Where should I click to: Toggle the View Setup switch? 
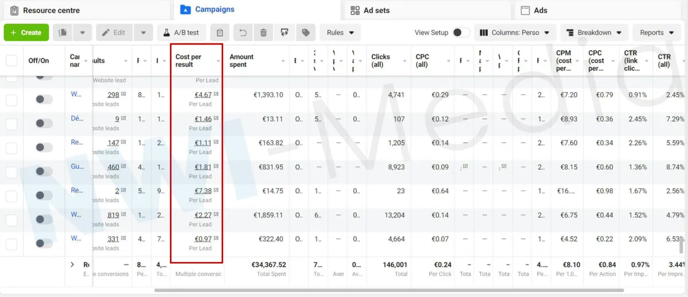pyautogui.click(x=460, y=33)
